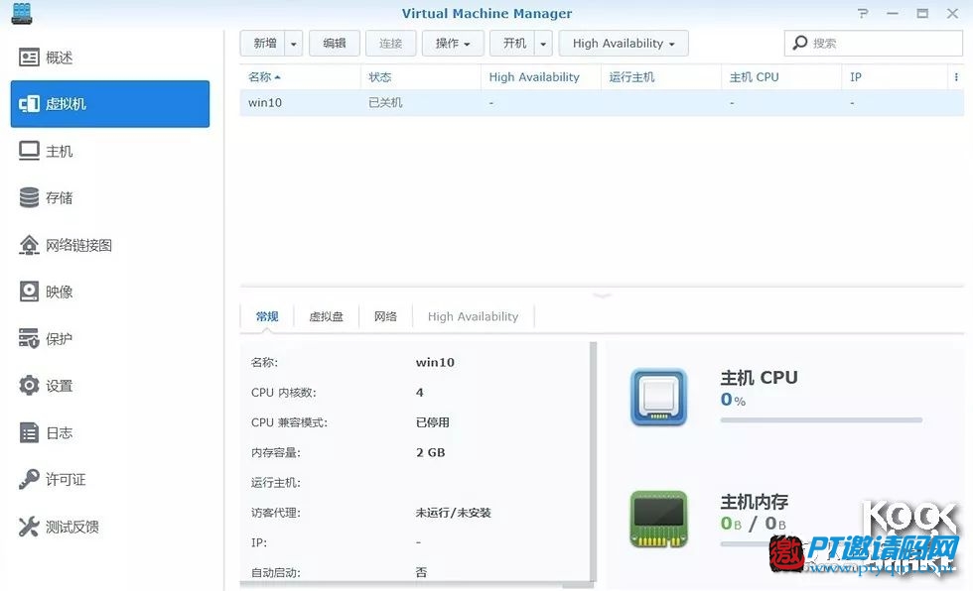The image size is (973, 591).
Task: Switch to the 虚拟盘 virtual disk tab
Action: (x=326, y=316)
